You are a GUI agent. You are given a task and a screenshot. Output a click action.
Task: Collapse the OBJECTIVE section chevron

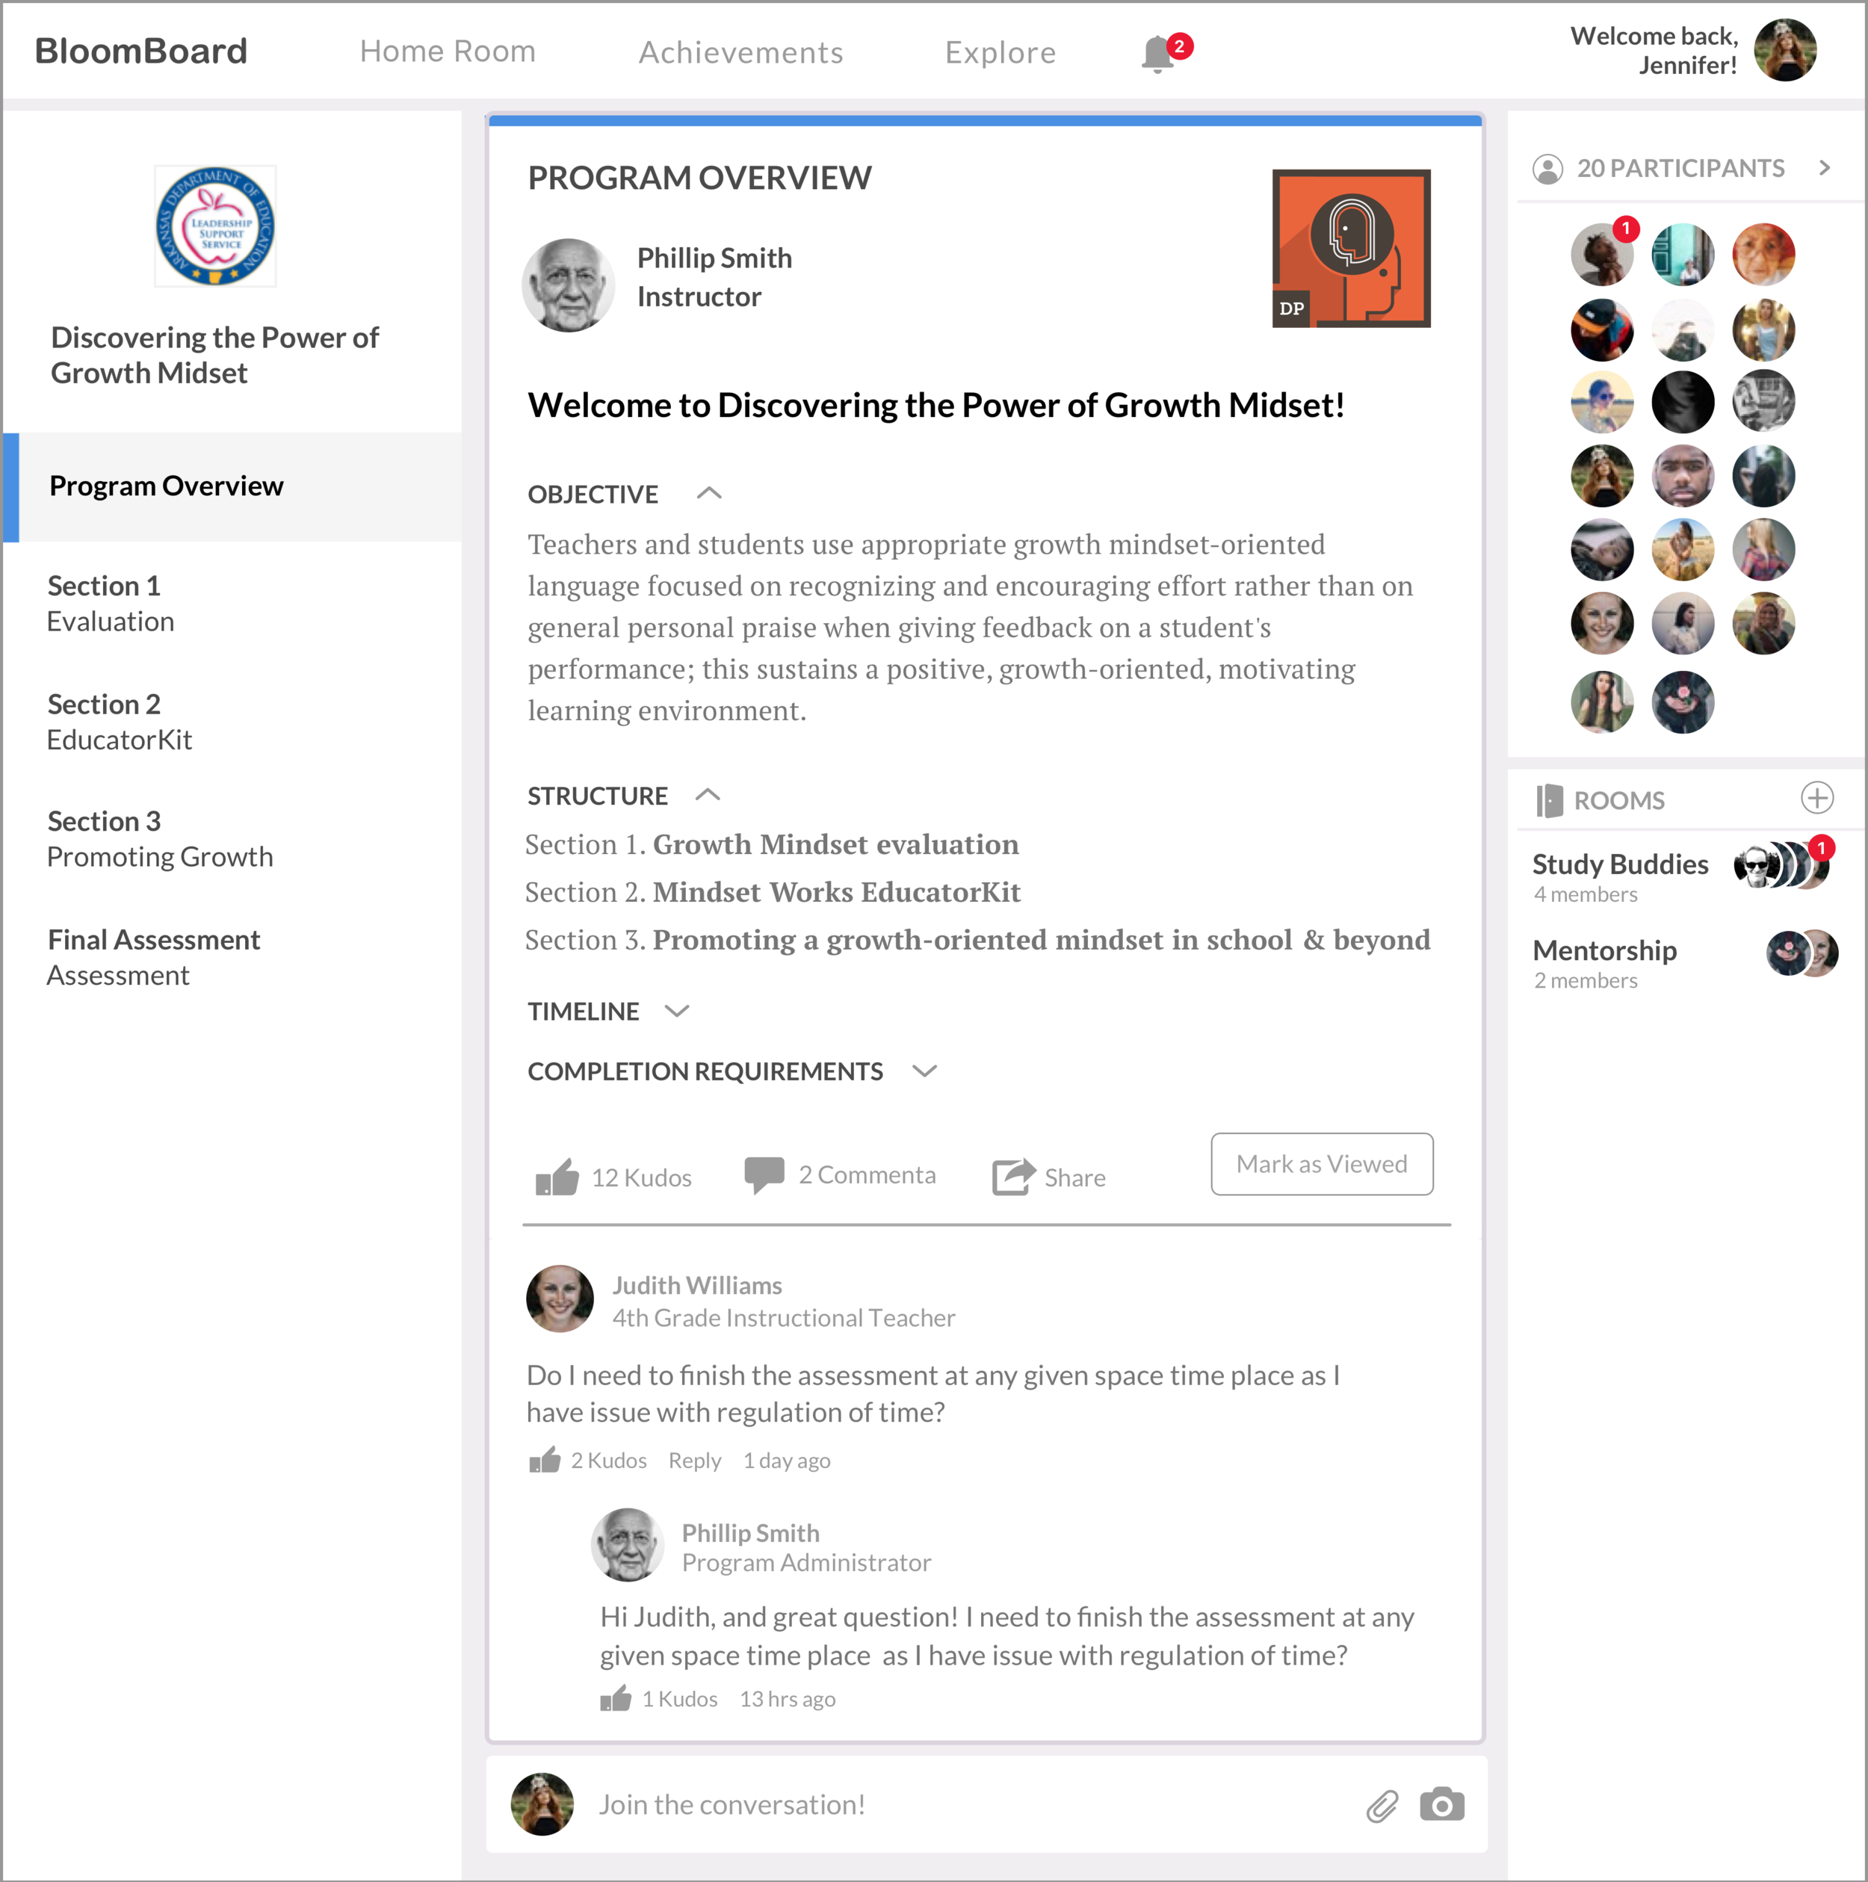click(709, 493)
